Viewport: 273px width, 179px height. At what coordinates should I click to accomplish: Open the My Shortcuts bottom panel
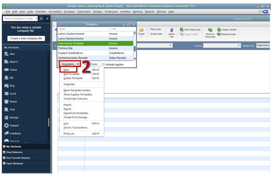(26, 147)
